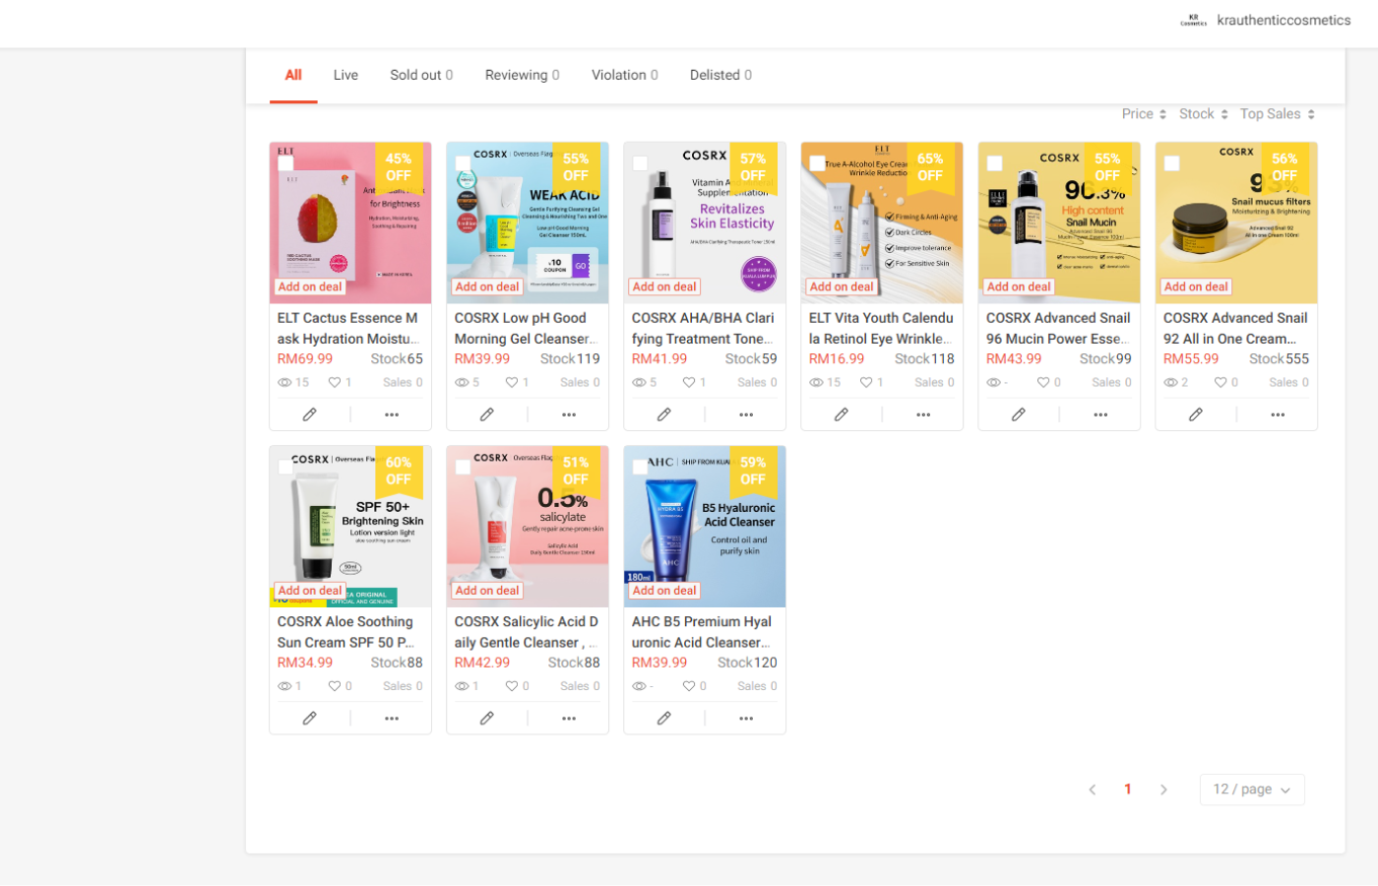Open the Violation tab
This screenshot has height=886, width=1378.
(624, 75)
